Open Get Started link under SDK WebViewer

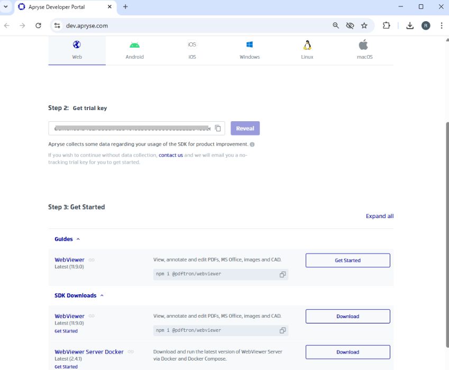click(66, 331)
